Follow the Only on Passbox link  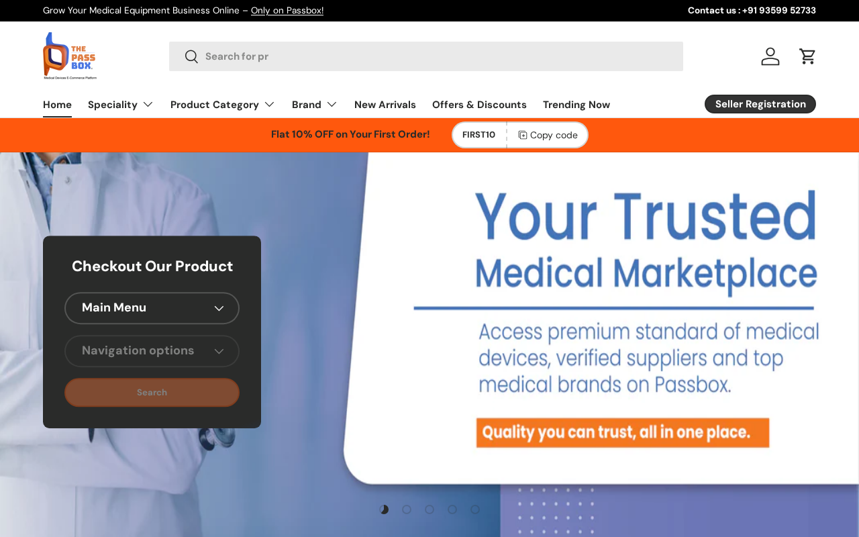(287, 11)
